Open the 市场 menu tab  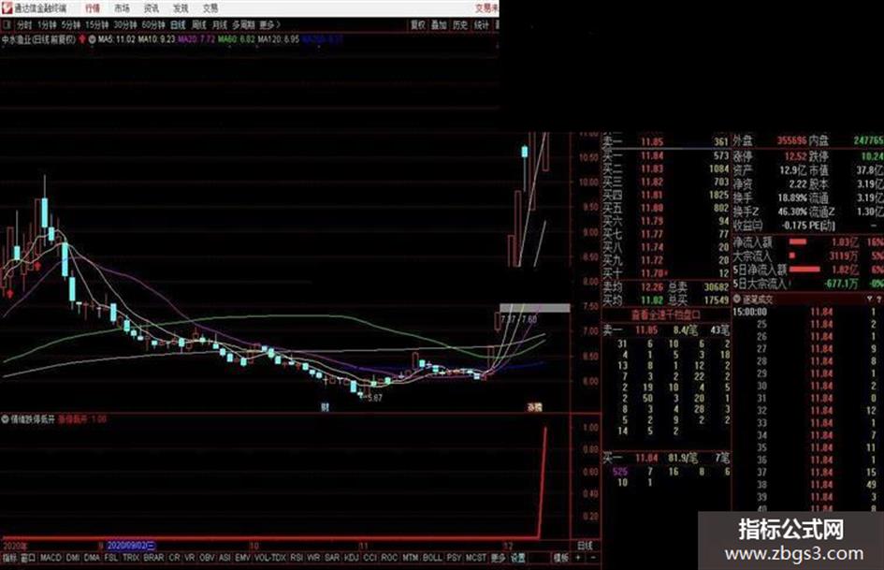point(122,8)
